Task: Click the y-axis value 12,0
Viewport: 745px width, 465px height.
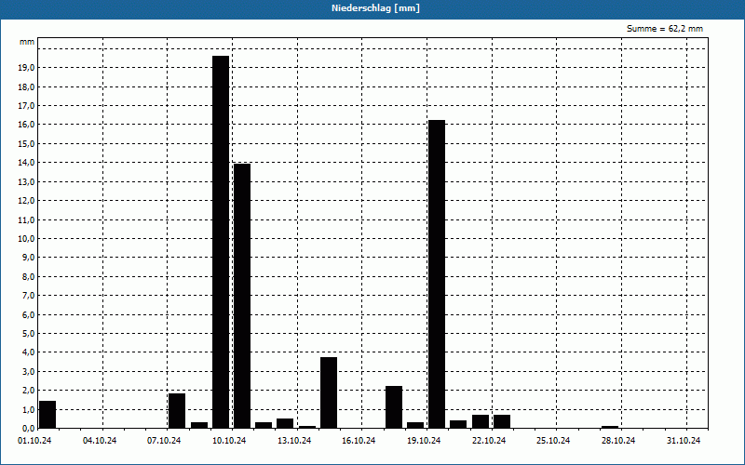Action: (x=27, y=201)
